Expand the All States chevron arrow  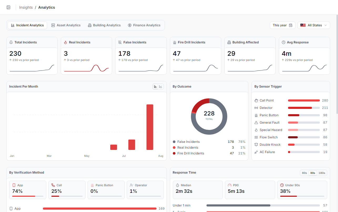(x=326, y=25)
